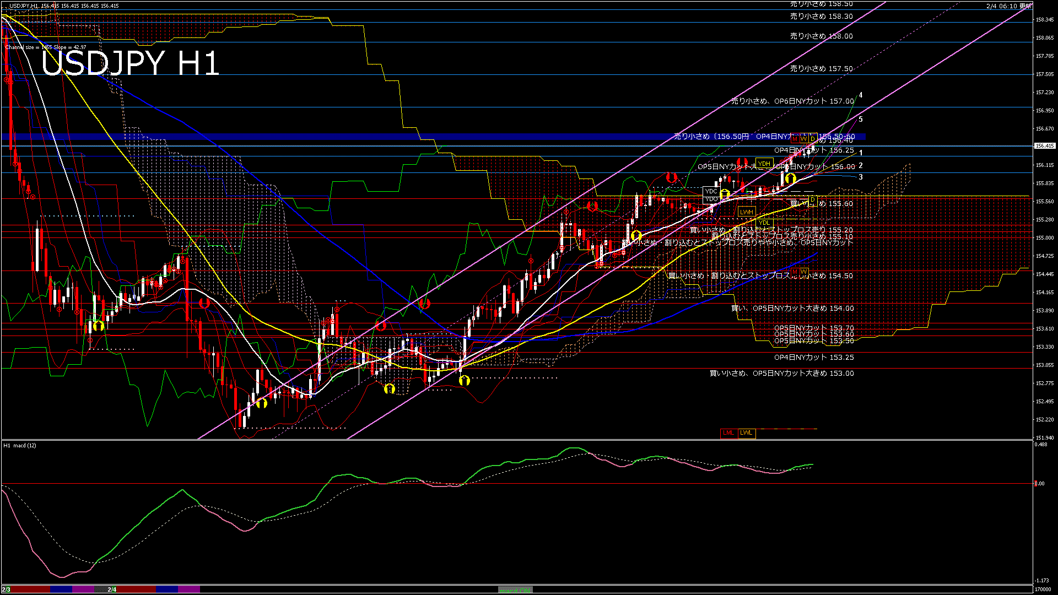Click the fan line label number 4
The height and width of the screenshot is (595, 1058).
[861, 95]
